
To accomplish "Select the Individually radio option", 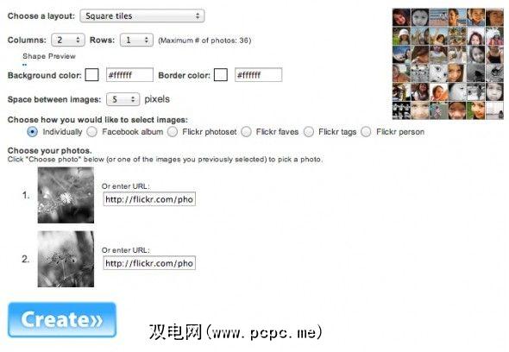I will [32, 132].
